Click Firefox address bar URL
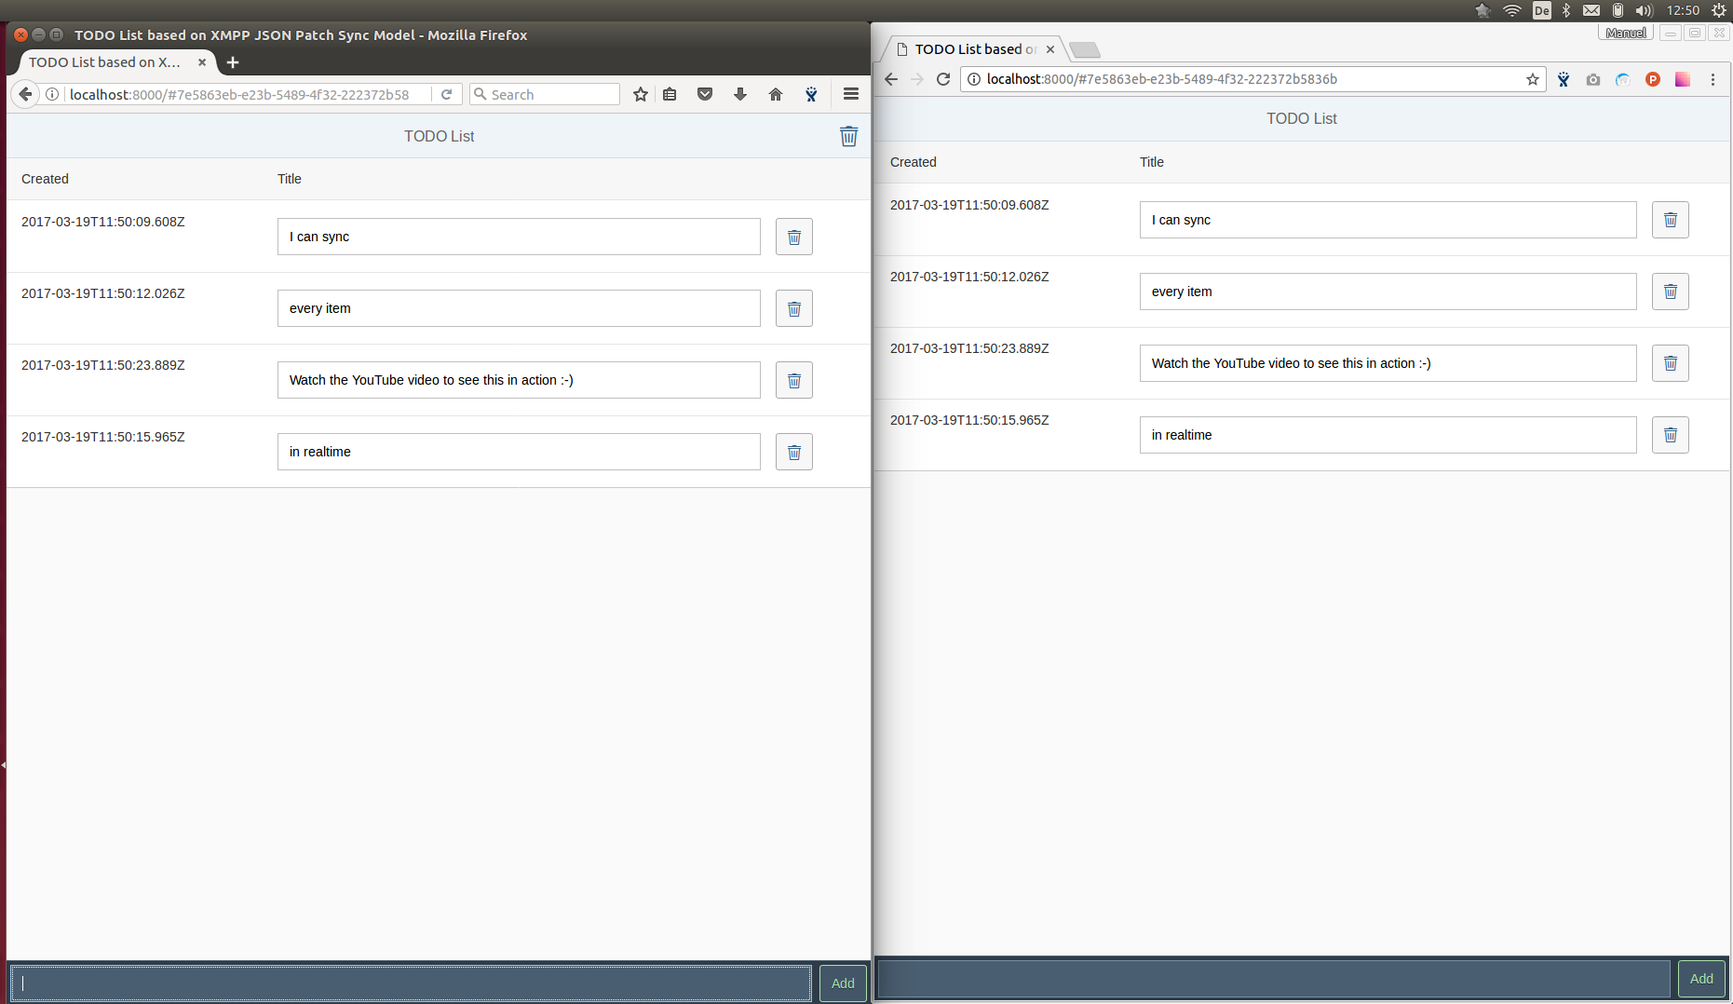The width and height of the screenshot is (1733, 1004). click(x=239, y=94)
